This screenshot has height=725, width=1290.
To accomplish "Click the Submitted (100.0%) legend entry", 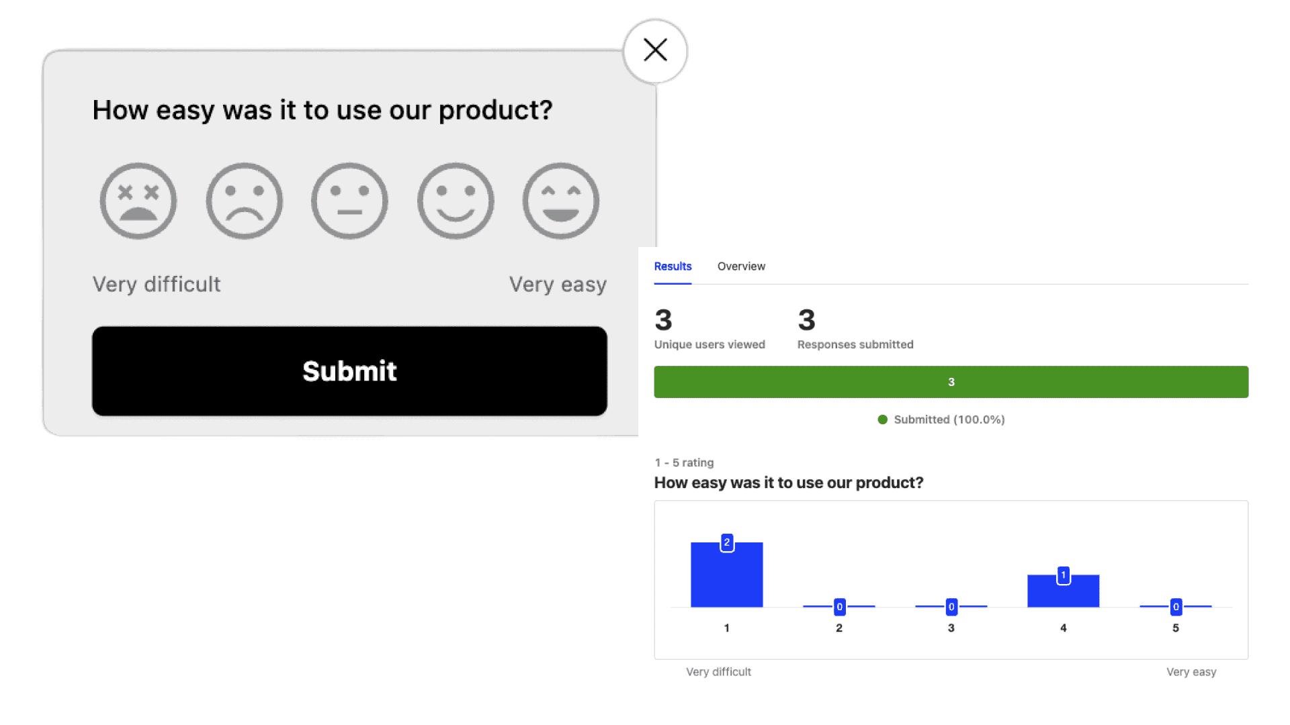I will pos(941,420).
